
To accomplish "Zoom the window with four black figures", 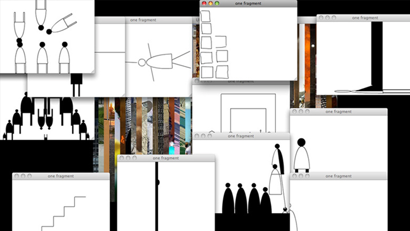I will 210,136.
